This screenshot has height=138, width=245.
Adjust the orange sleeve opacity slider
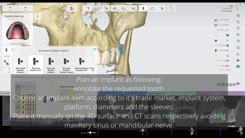223,50
